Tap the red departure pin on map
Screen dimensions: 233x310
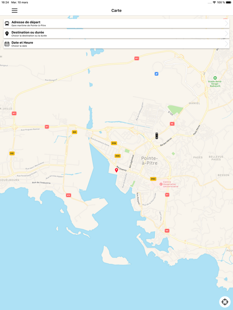click(116, 170)
